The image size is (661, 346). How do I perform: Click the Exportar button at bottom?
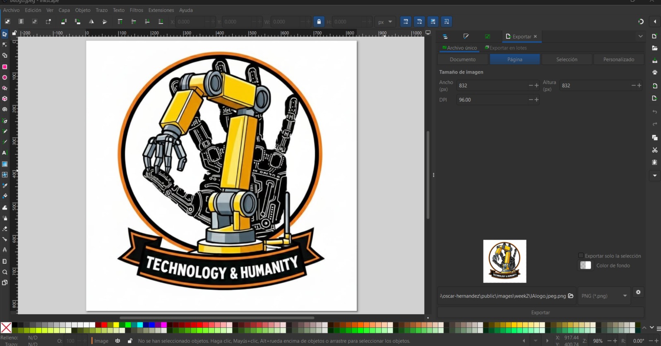click(540, 313)
